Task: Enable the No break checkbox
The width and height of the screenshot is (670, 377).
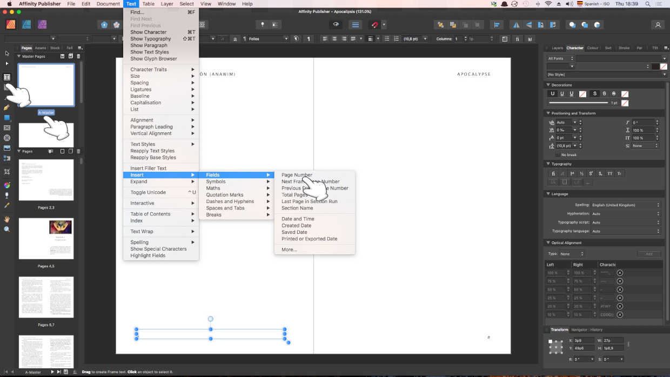Action: 558,154
